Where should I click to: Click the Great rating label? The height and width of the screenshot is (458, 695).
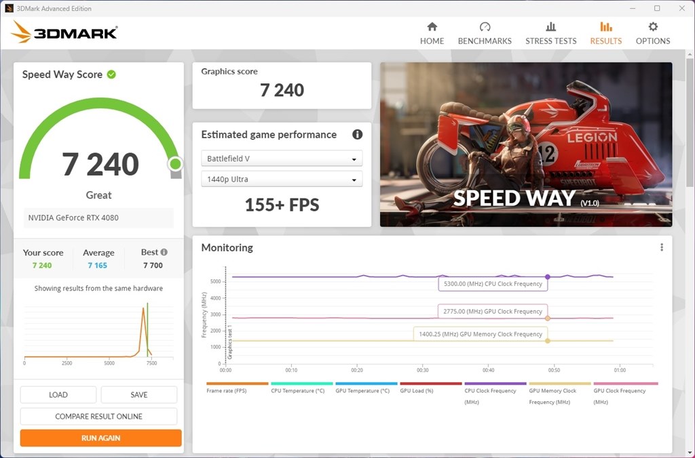click(98, 195)
